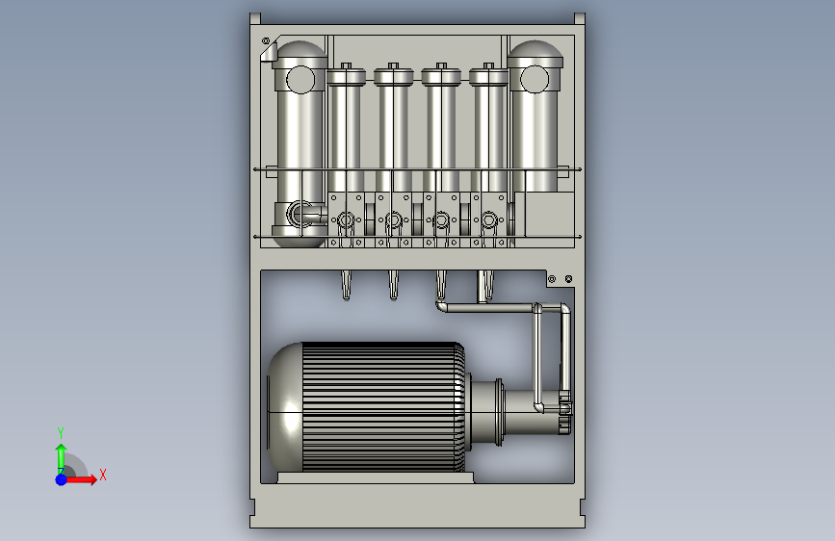Select the large right filter canister with circular port
The image size is (835, 541).
(x=535, y=116)
